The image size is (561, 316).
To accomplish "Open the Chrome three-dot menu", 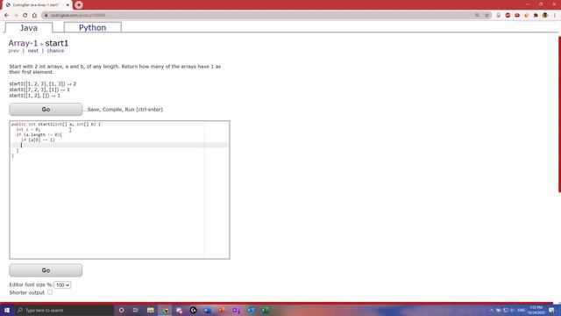I will pos(555,16).
